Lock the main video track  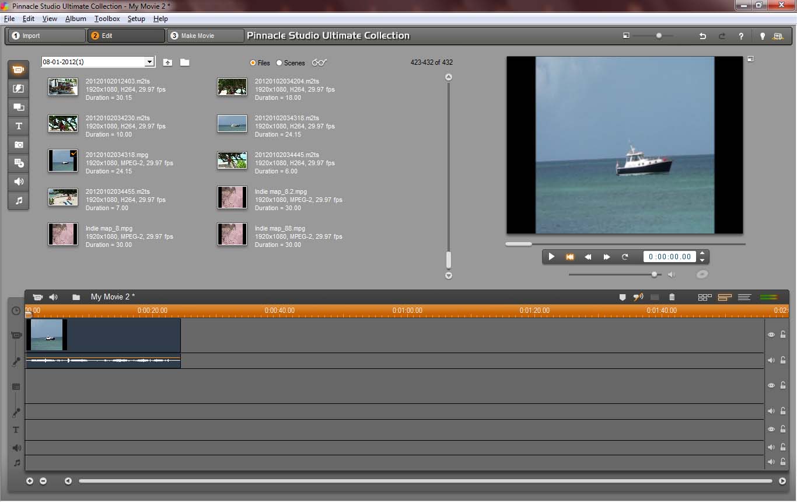pyautogui.click(x=783, y=334)
